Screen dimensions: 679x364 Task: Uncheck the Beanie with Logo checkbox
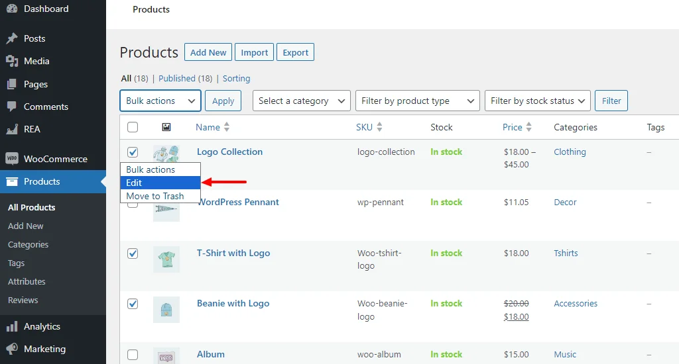tap(133, 304)
